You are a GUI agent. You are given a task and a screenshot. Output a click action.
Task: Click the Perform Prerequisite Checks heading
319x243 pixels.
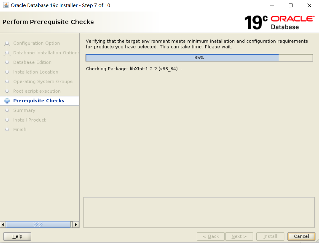48,22
